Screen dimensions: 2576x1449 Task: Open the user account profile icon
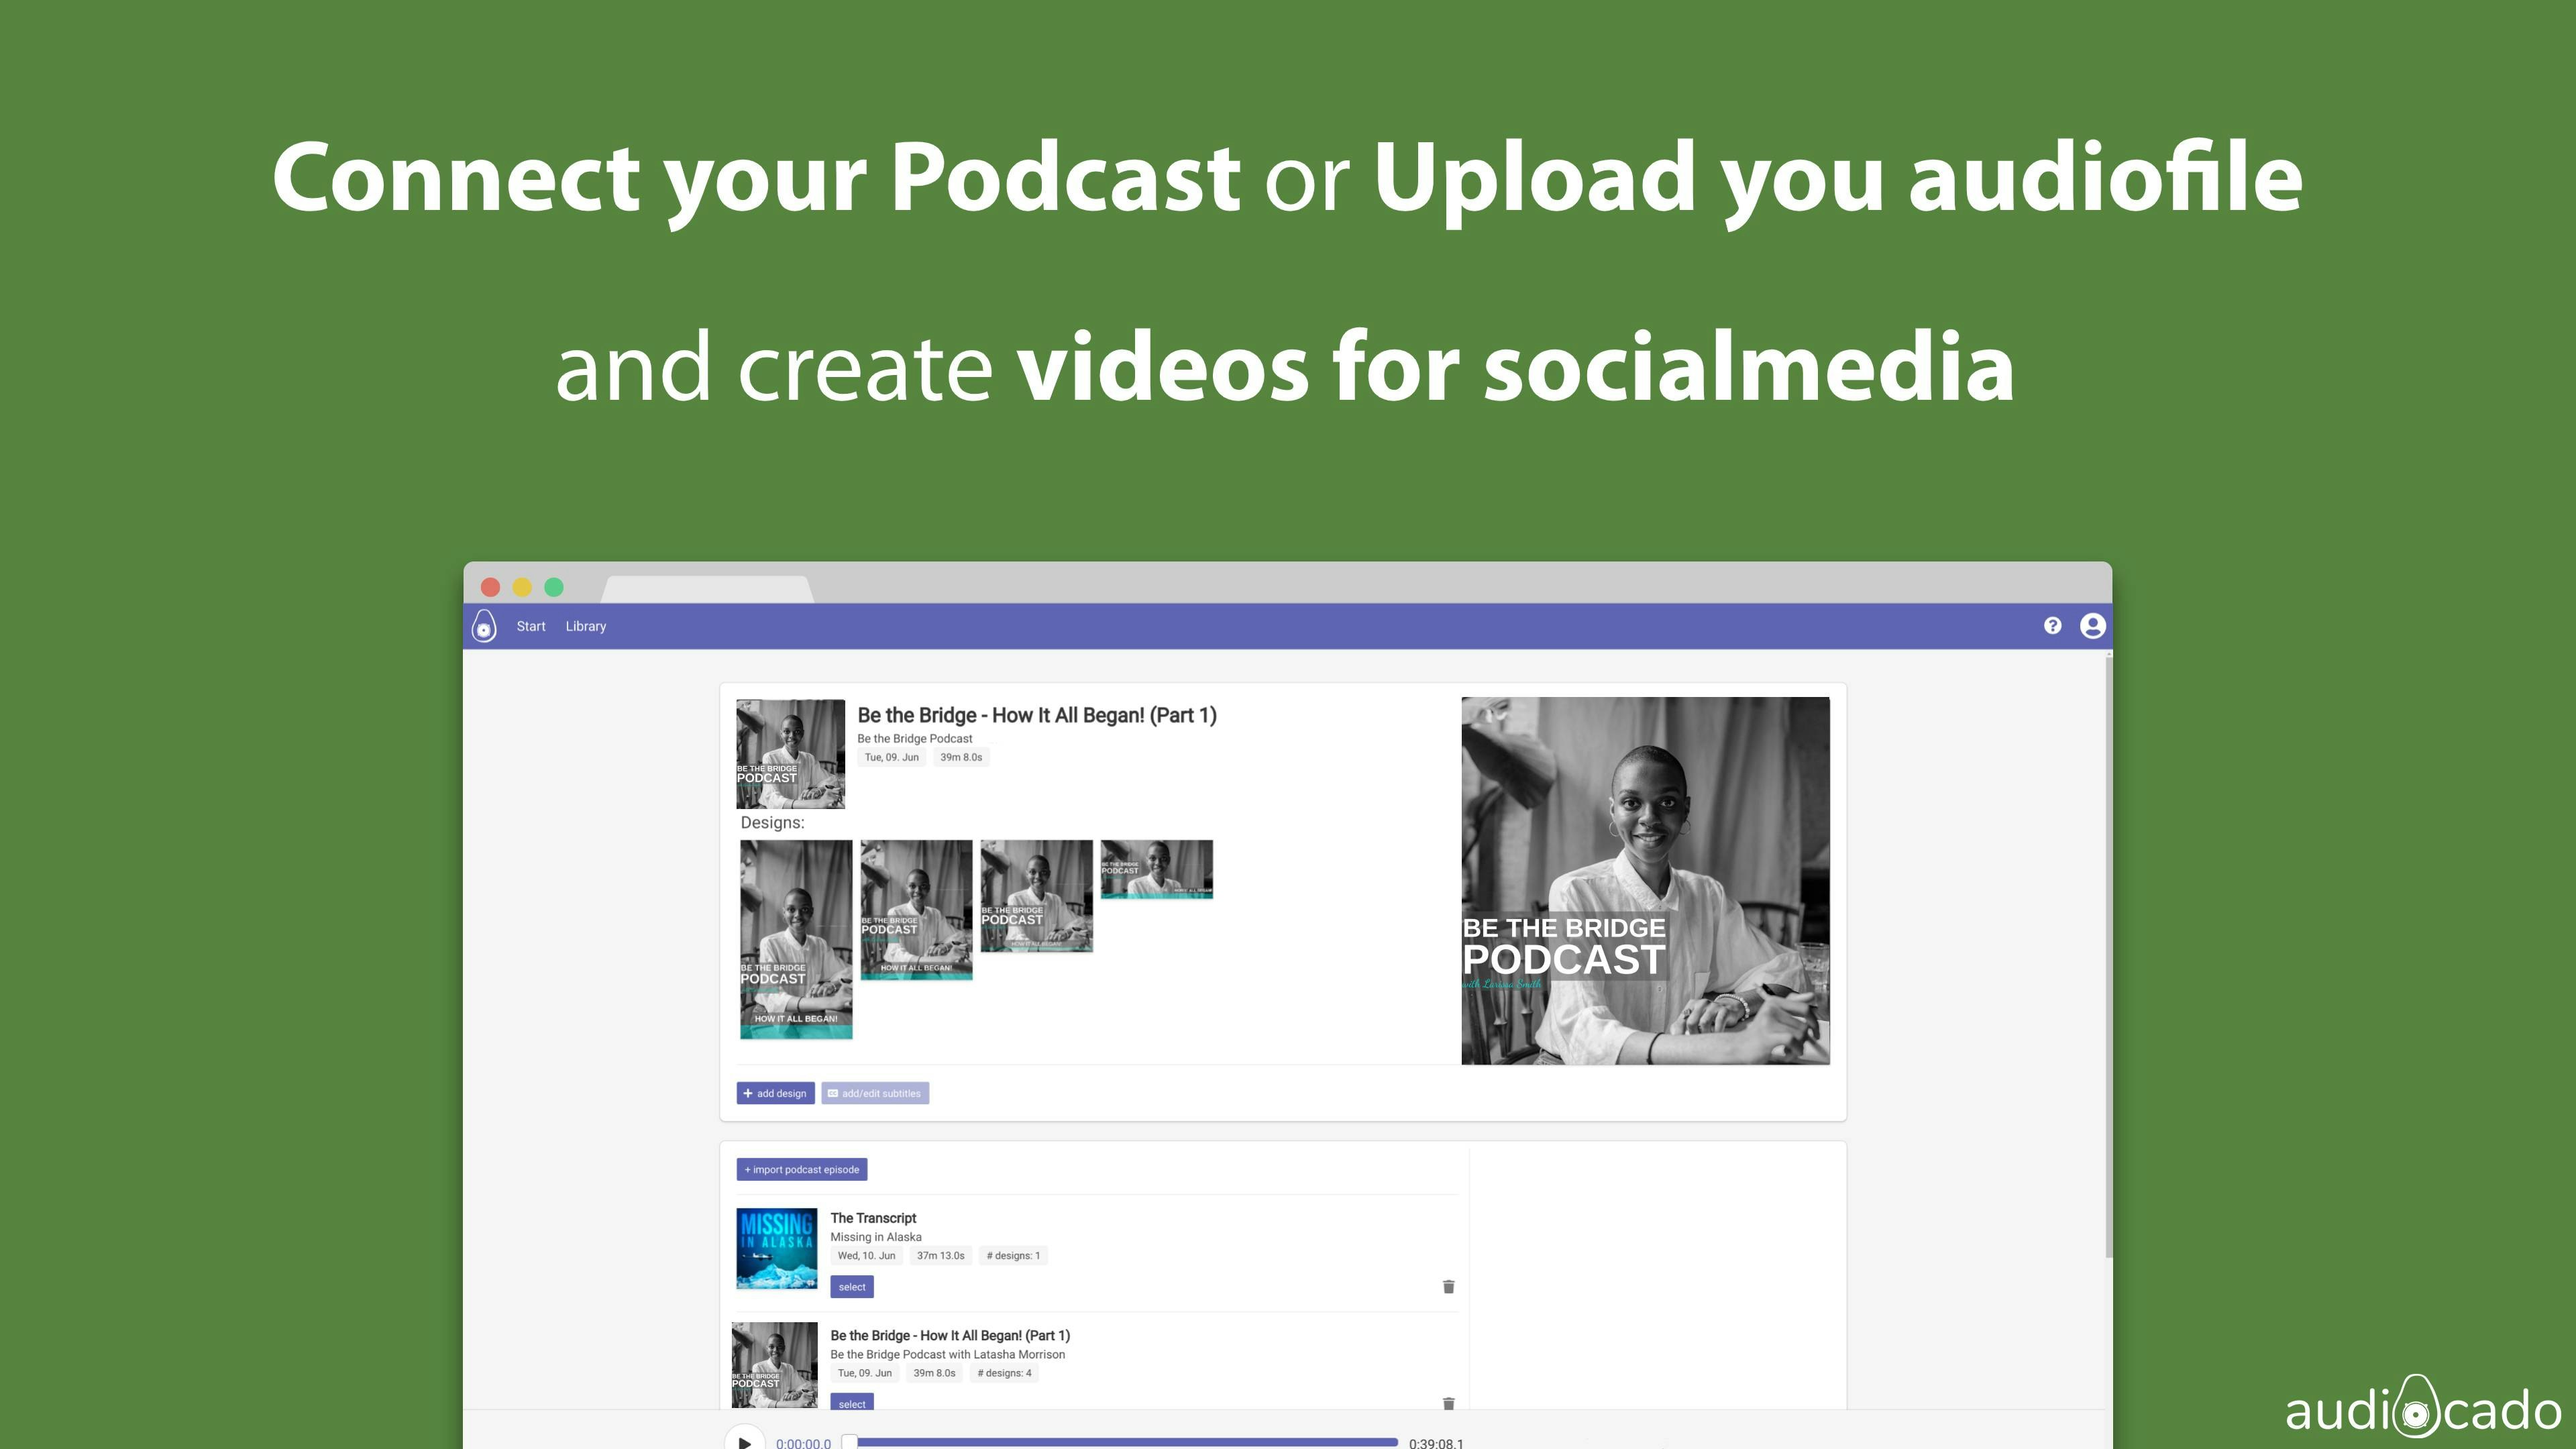coord(2092,626)
